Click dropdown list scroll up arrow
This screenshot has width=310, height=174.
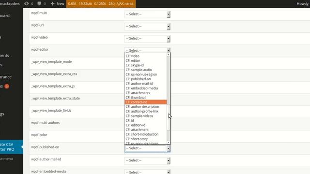[169, 55]
